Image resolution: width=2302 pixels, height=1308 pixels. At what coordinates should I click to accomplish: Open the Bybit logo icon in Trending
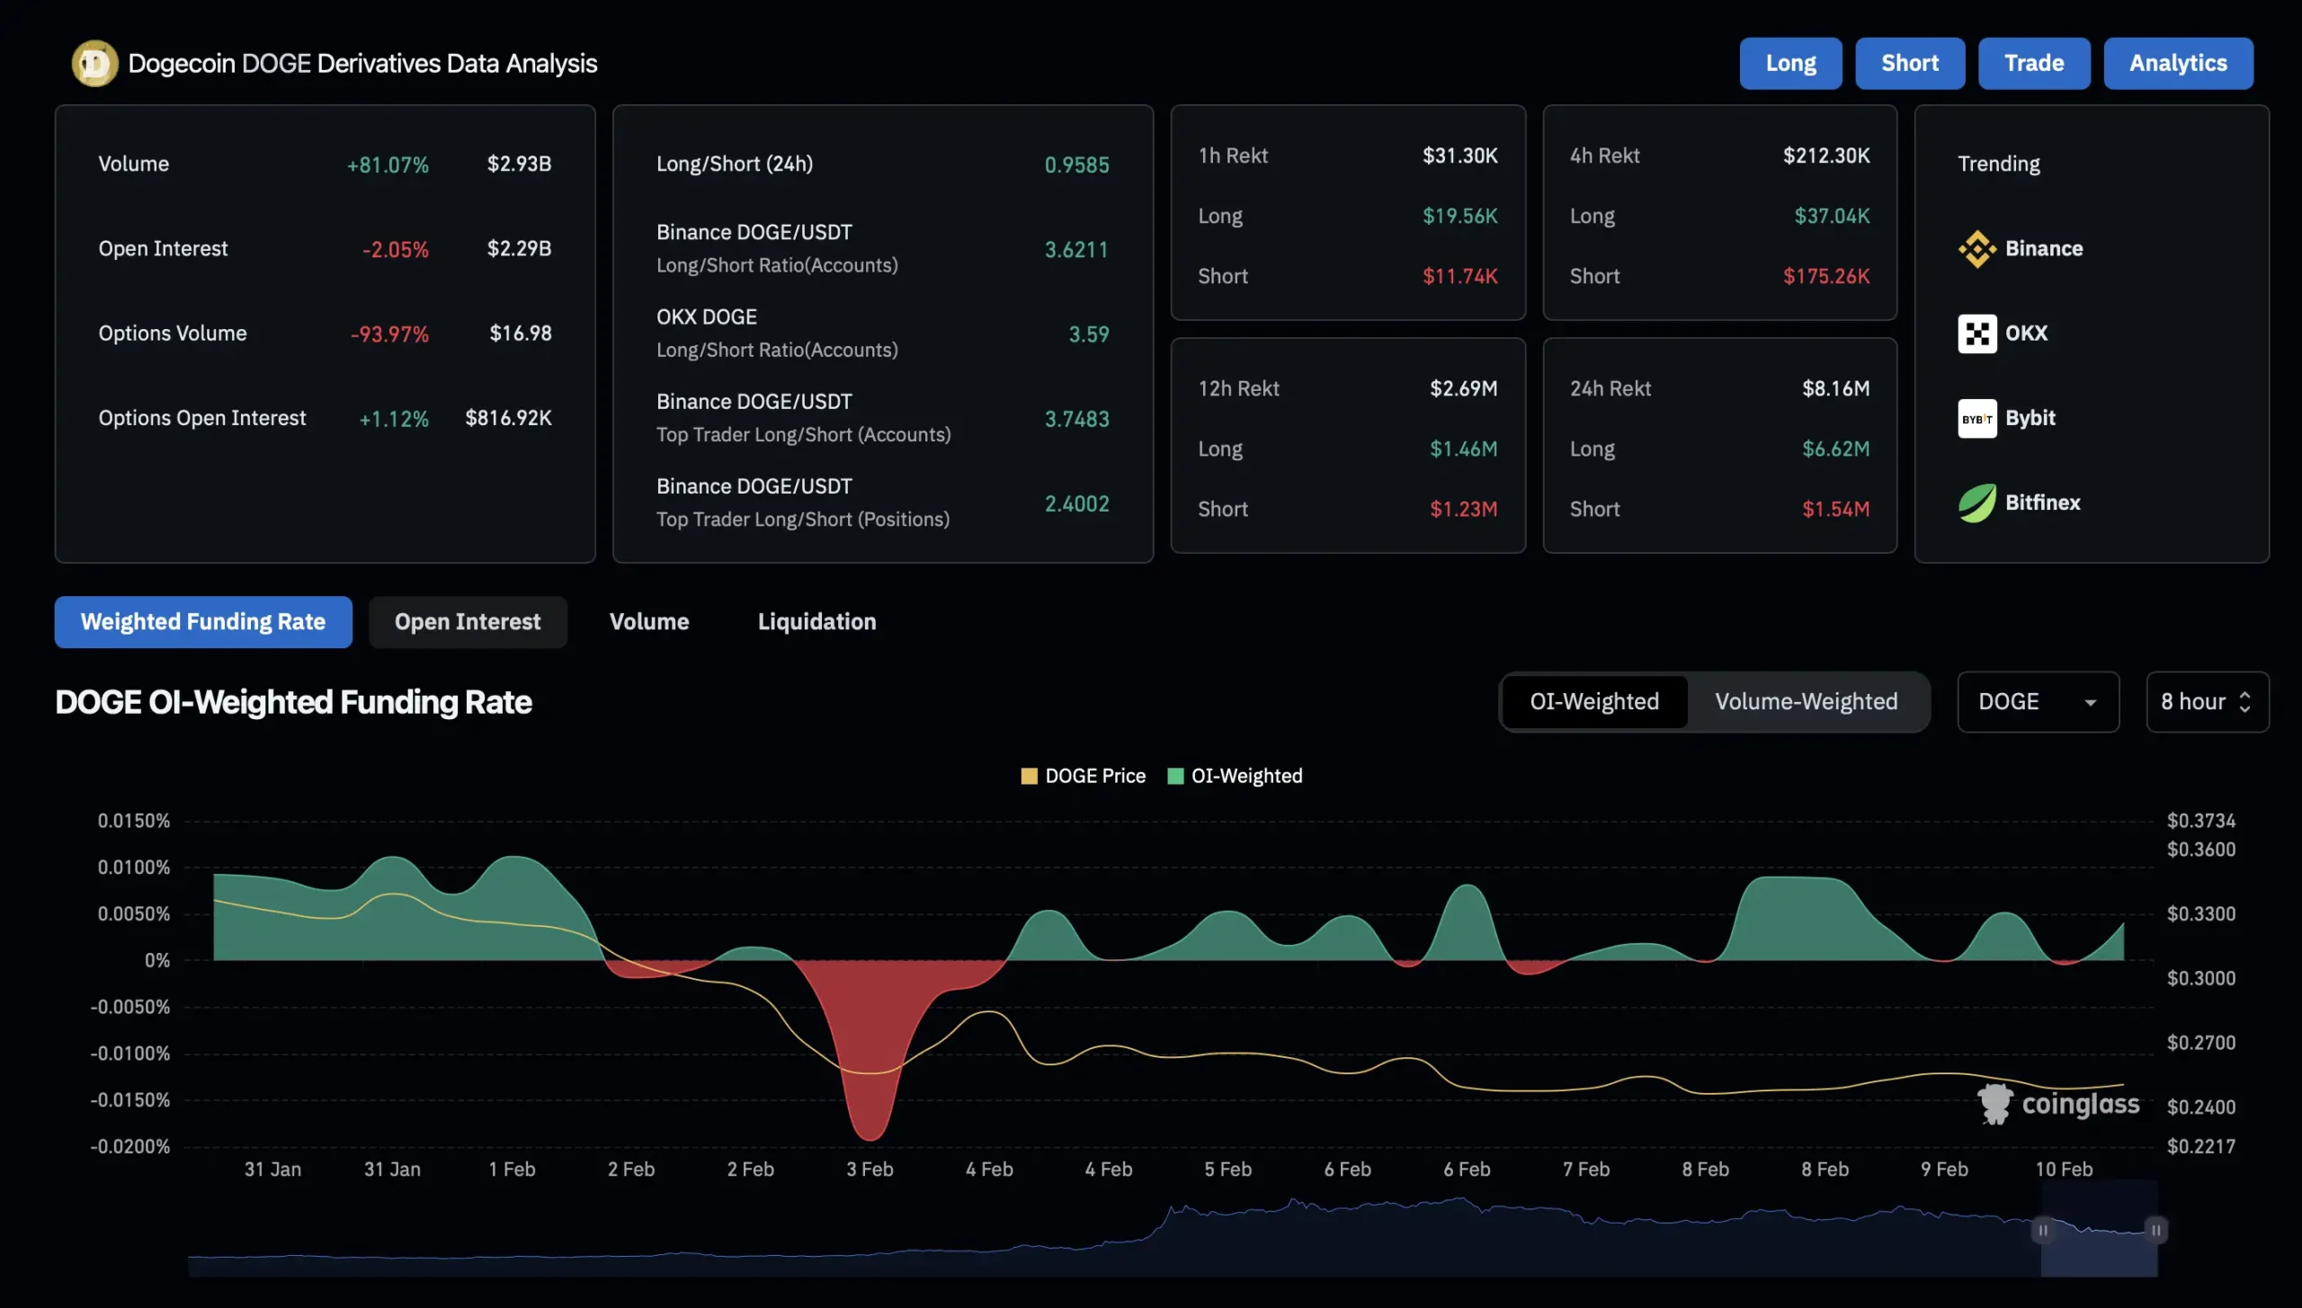coord(1976,418)
